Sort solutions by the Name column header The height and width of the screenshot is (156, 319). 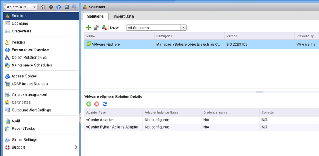point(119,36)
